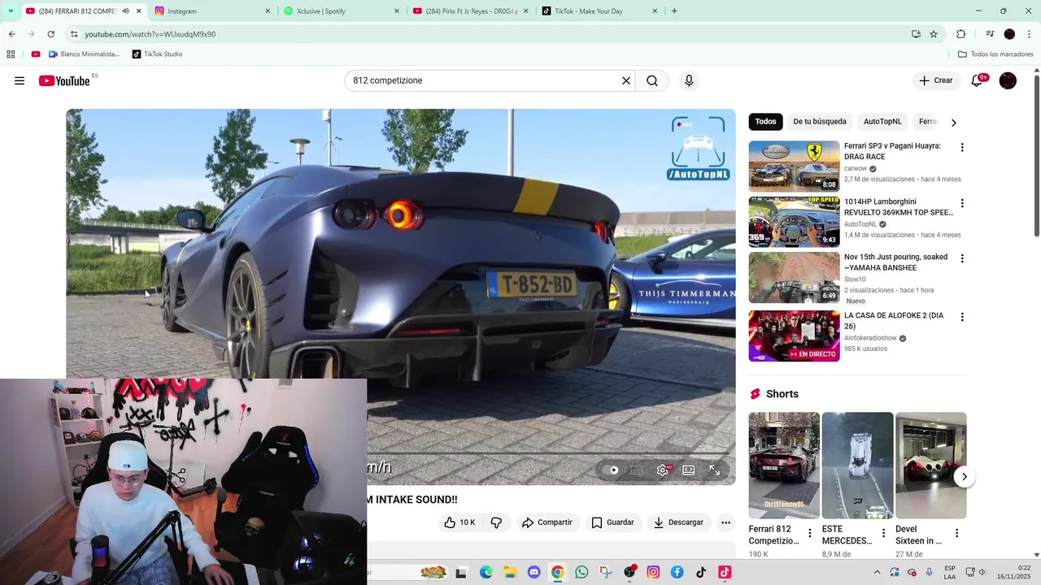Open options for Yamaha Banshee video

(x=962, y=258)
